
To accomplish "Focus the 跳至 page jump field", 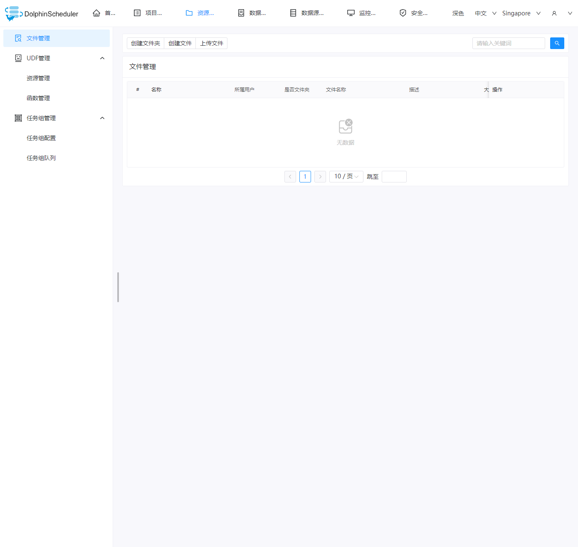I will [394, 177].
